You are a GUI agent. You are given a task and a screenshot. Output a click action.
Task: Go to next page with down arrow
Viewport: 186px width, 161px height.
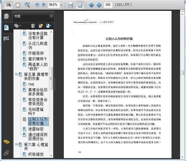click(99, 5)
